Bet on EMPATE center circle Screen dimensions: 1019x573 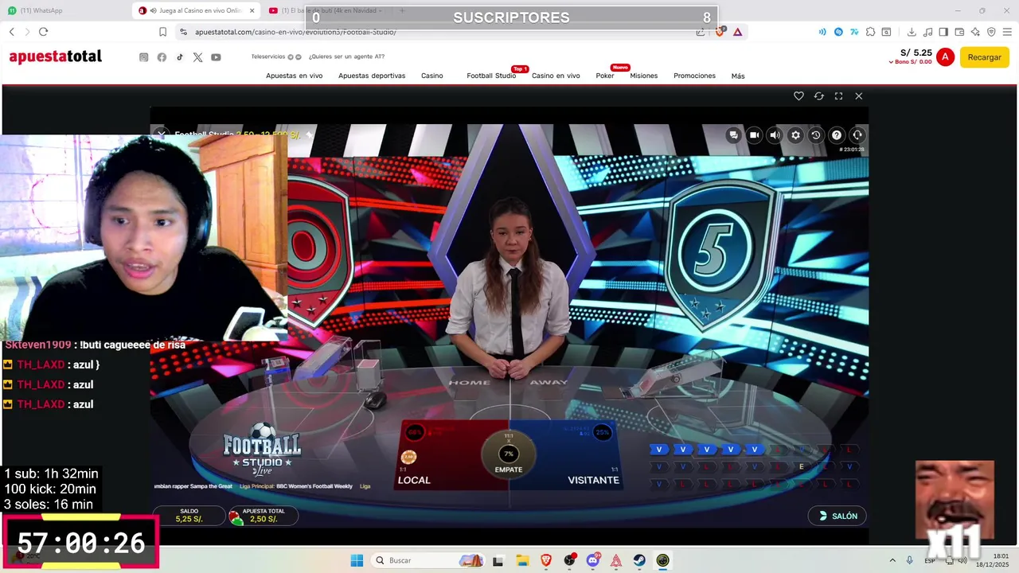509,455
